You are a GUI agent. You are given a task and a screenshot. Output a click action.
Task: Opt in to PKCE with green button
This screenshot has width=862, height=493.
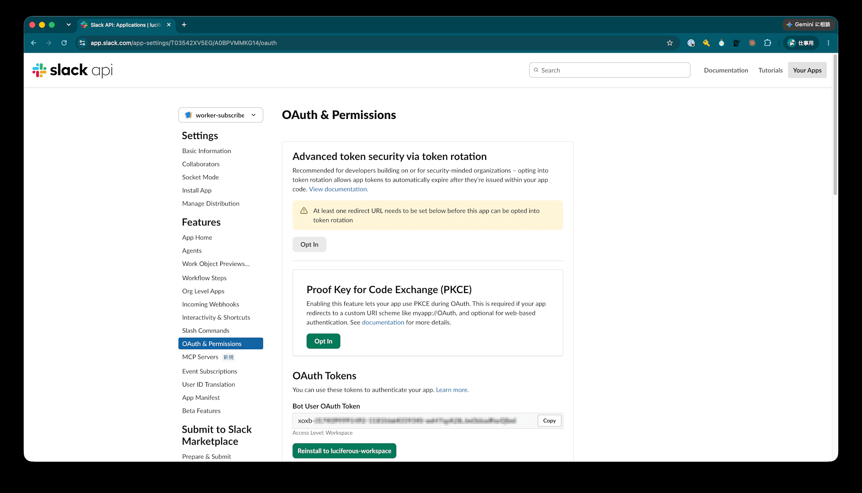click(323, 341)
